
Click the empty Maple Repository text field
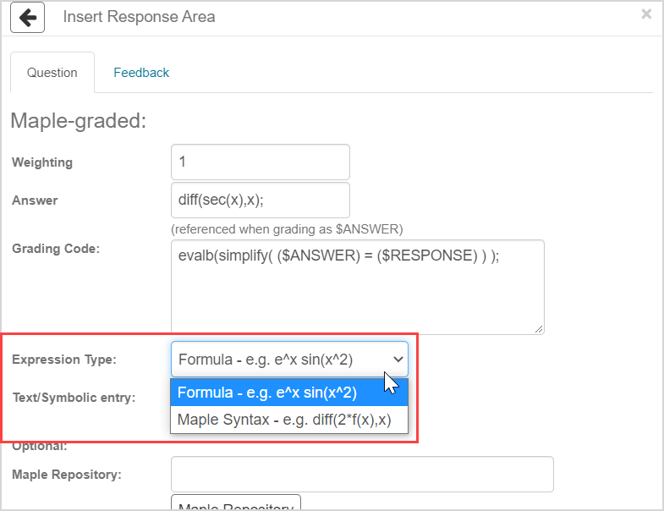[x=362, y=475]
